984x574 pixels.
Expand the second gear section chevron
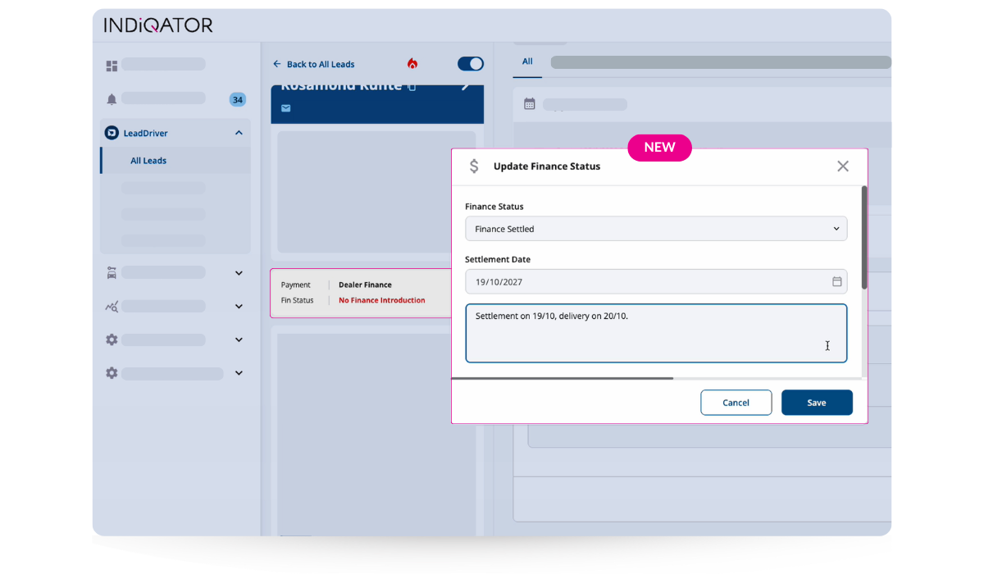(x=239, y=373)
